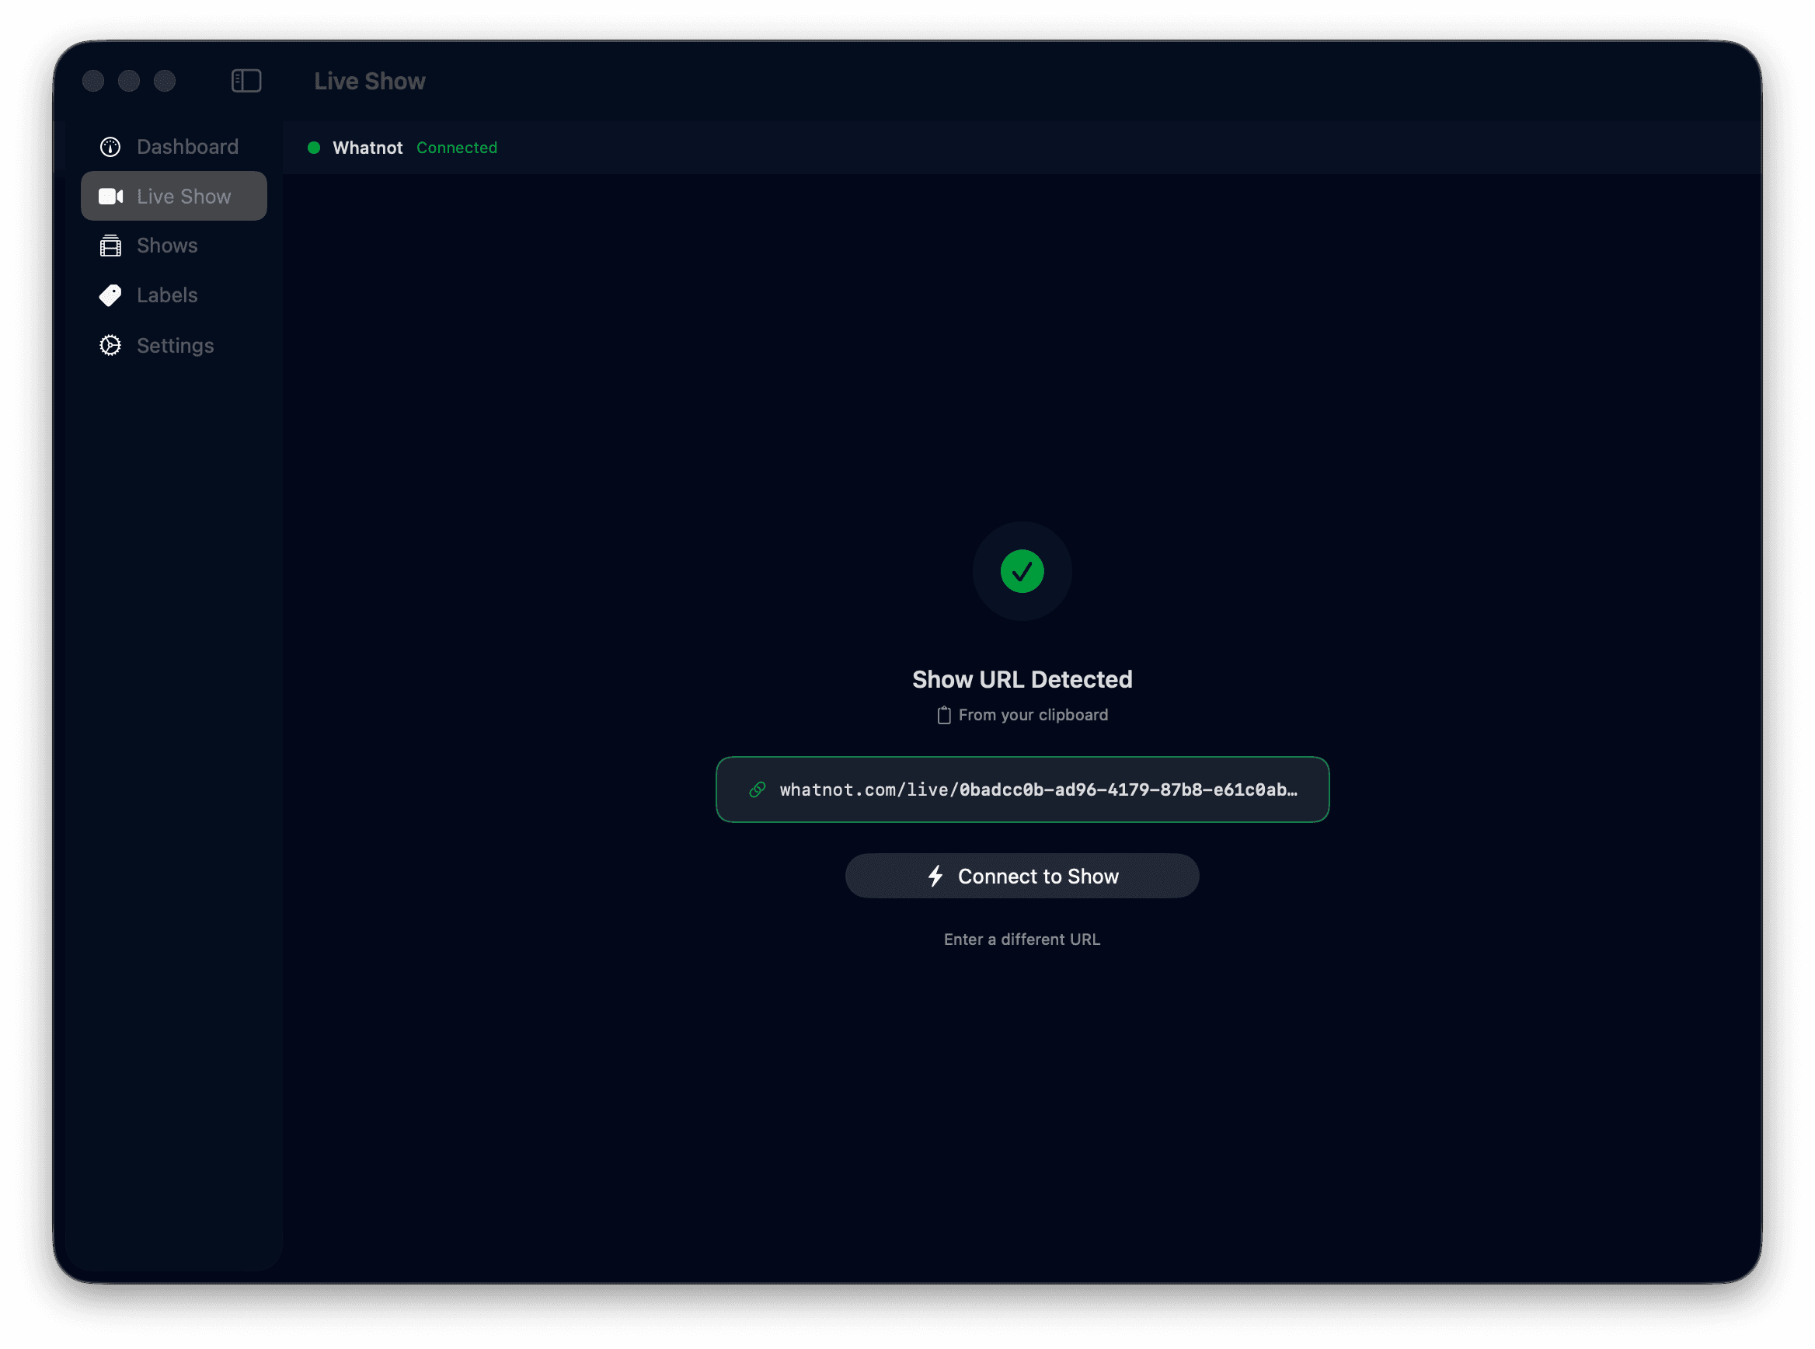Click the Labels tag icon
The image size is (1815, 1349).
coord(111,295)
